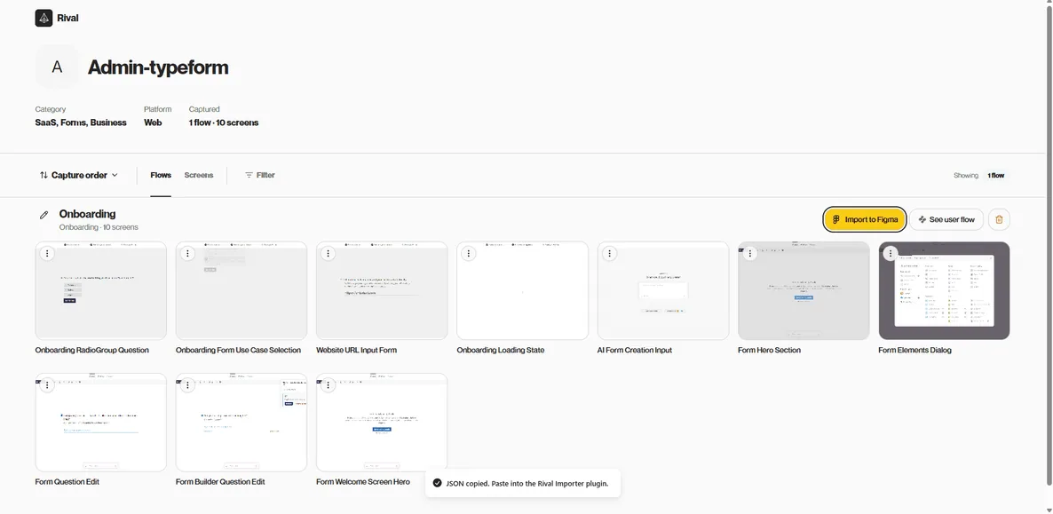This screenshot has height=514, width=1053.
Task: Click the 'Form Elements Dialog' caption text
Action: coord(914,350)
